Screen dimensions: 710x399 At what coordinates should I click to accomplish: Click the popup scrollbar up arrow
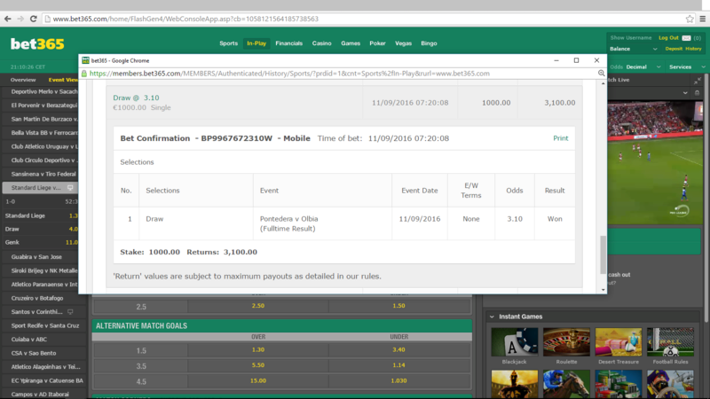point(603,83)
